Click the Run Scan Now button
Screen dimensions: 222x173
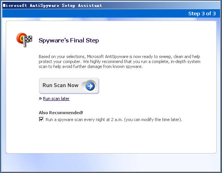[x=69, y=86]
